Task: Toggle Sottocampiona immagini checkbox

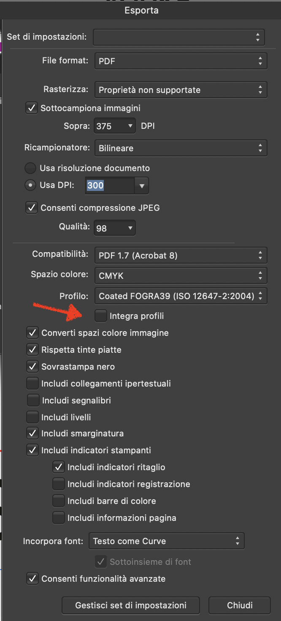Action: pyautogui.click(x=32, y=108)
